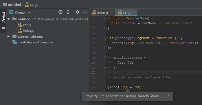This screenshot has height=105, width=202.
Task: Close the car.js editor tab
Action: 134,12
